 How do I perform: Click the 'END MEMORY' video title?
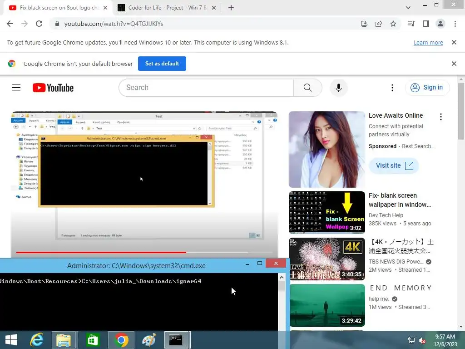point(401,288)
